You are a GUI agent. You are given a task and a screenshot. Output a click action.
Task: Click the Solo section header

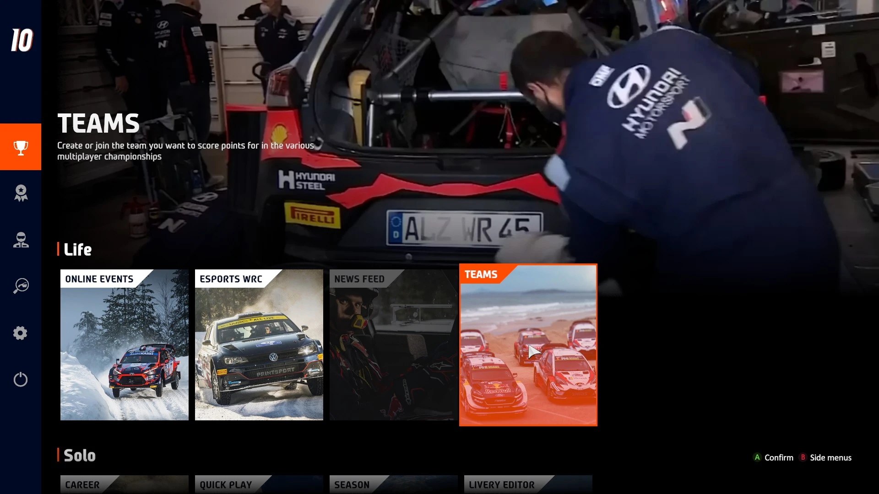tap(80, 455)
